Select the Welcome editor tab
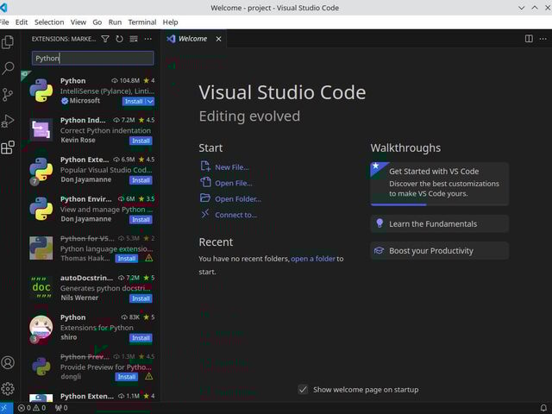Screen dimensions: 552x414 [x=192, y=39]
